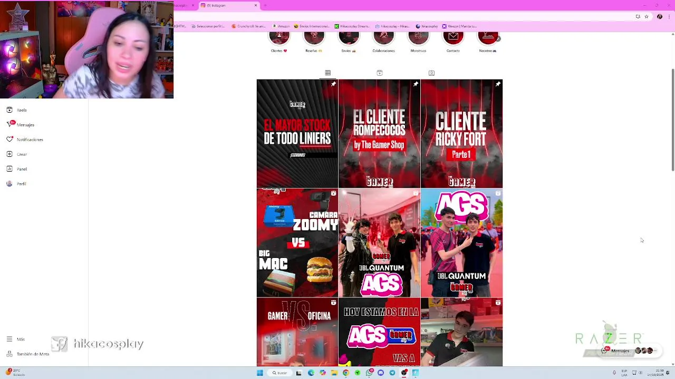Open Notificaciones in the sidebar
675x379 pixels.
25,139
